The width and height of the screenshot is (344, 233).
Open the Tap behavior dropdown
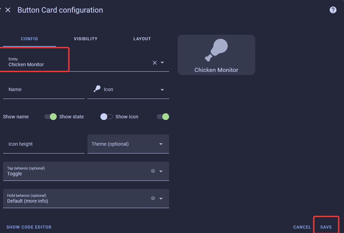click(161, 171)
